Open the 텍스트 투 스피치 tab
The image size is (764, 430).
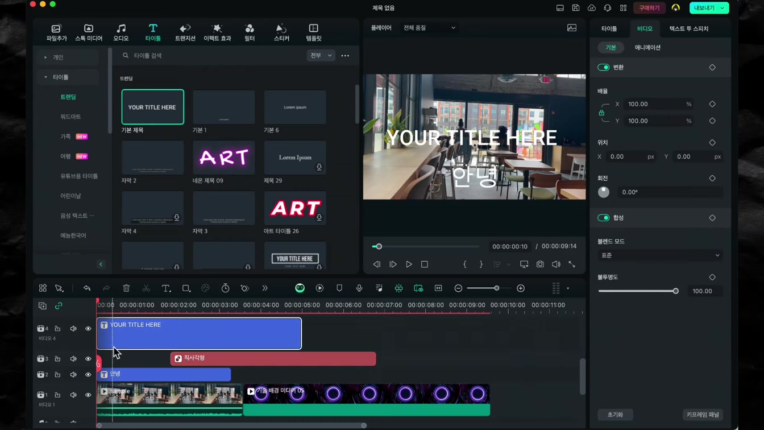click(689, 28)
